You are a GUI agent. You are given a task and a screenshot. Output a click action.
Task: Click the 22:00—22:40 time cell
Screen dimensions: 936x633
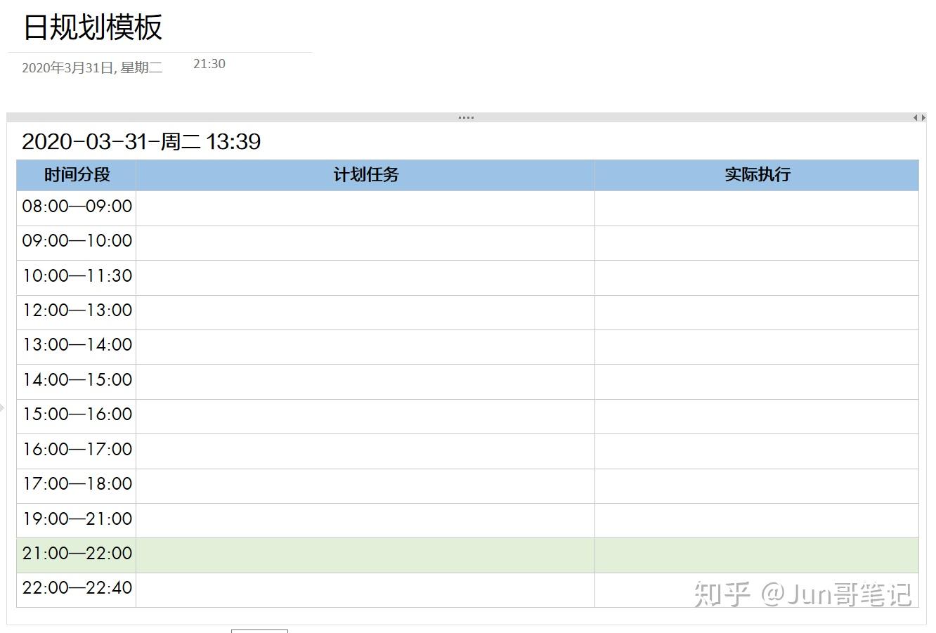click(x=77, y=588)
